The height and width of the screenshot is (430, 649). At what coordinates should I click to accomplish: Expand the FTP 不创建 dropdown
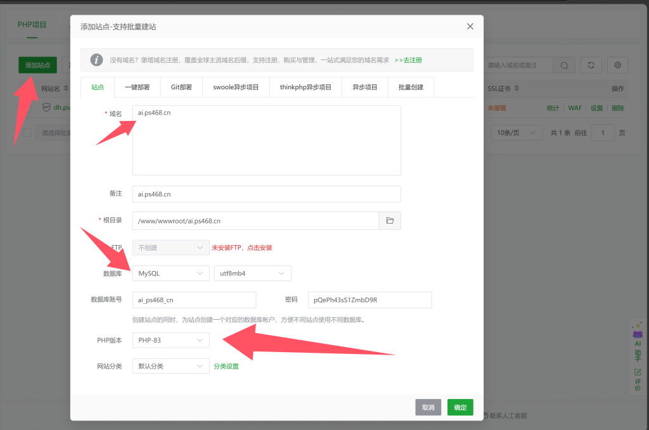pyautogui.click(x=171, y=248)
